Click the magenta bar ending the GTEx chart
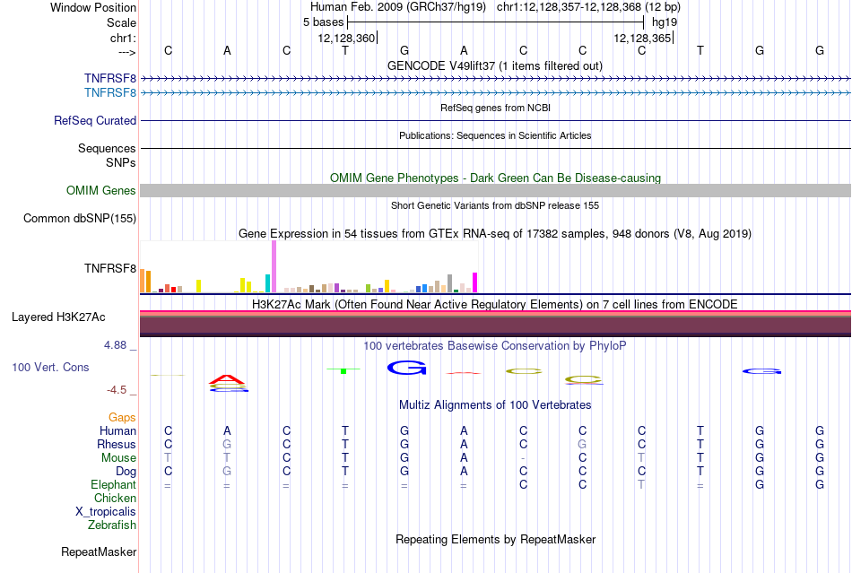Viewport: 852px width, 573px height. [475, 282]
